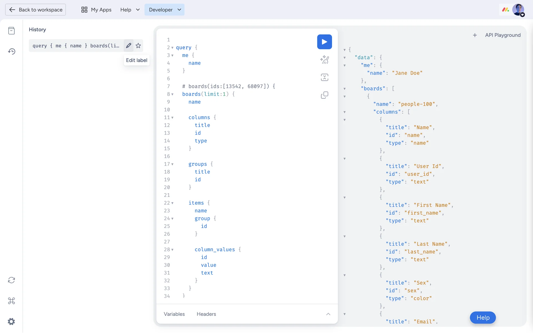The width and height of the screenshot is (533, 333).
Task: Switch to the Variables tab
Action: tap(174, 314)
